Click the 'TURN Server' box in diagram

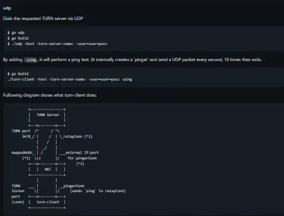(x=47, y=117)
